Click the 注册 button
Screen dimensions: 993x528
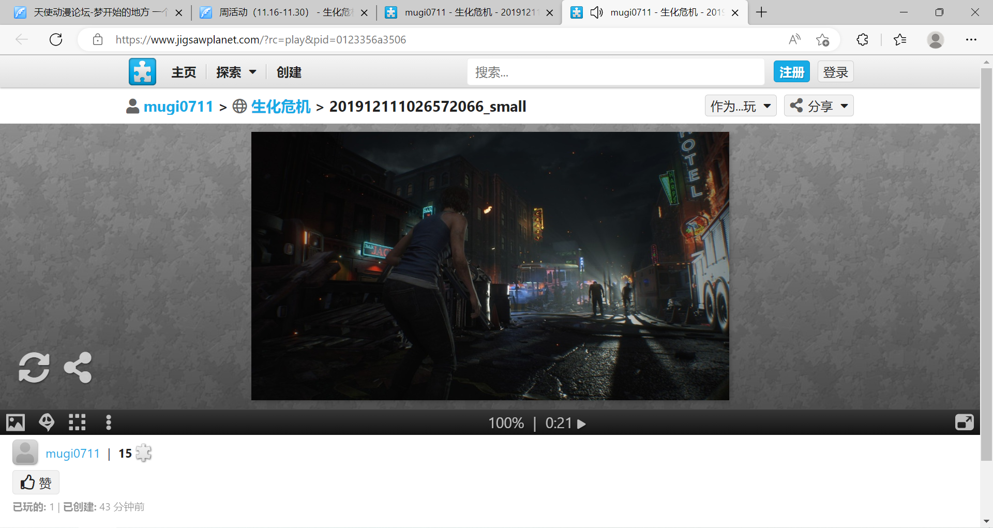791,72
